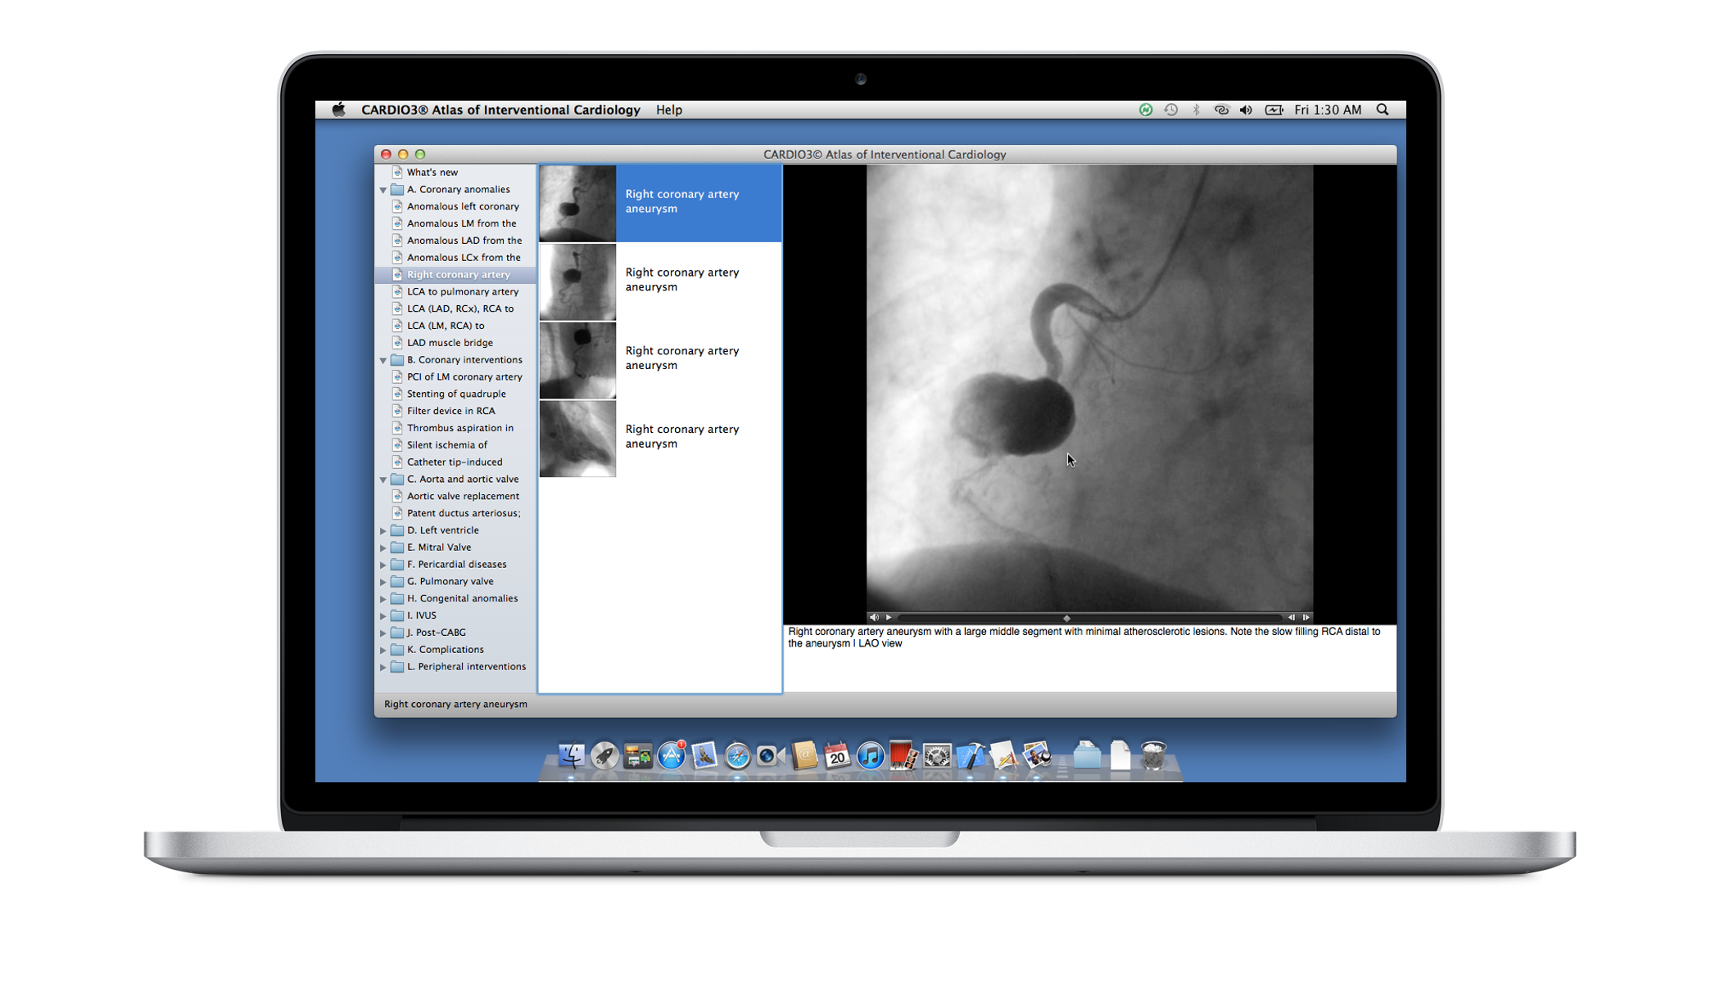1720x982 pixels.
Task: Open the LCA (LM, RCA) to entry
Action: coord(446,326)
